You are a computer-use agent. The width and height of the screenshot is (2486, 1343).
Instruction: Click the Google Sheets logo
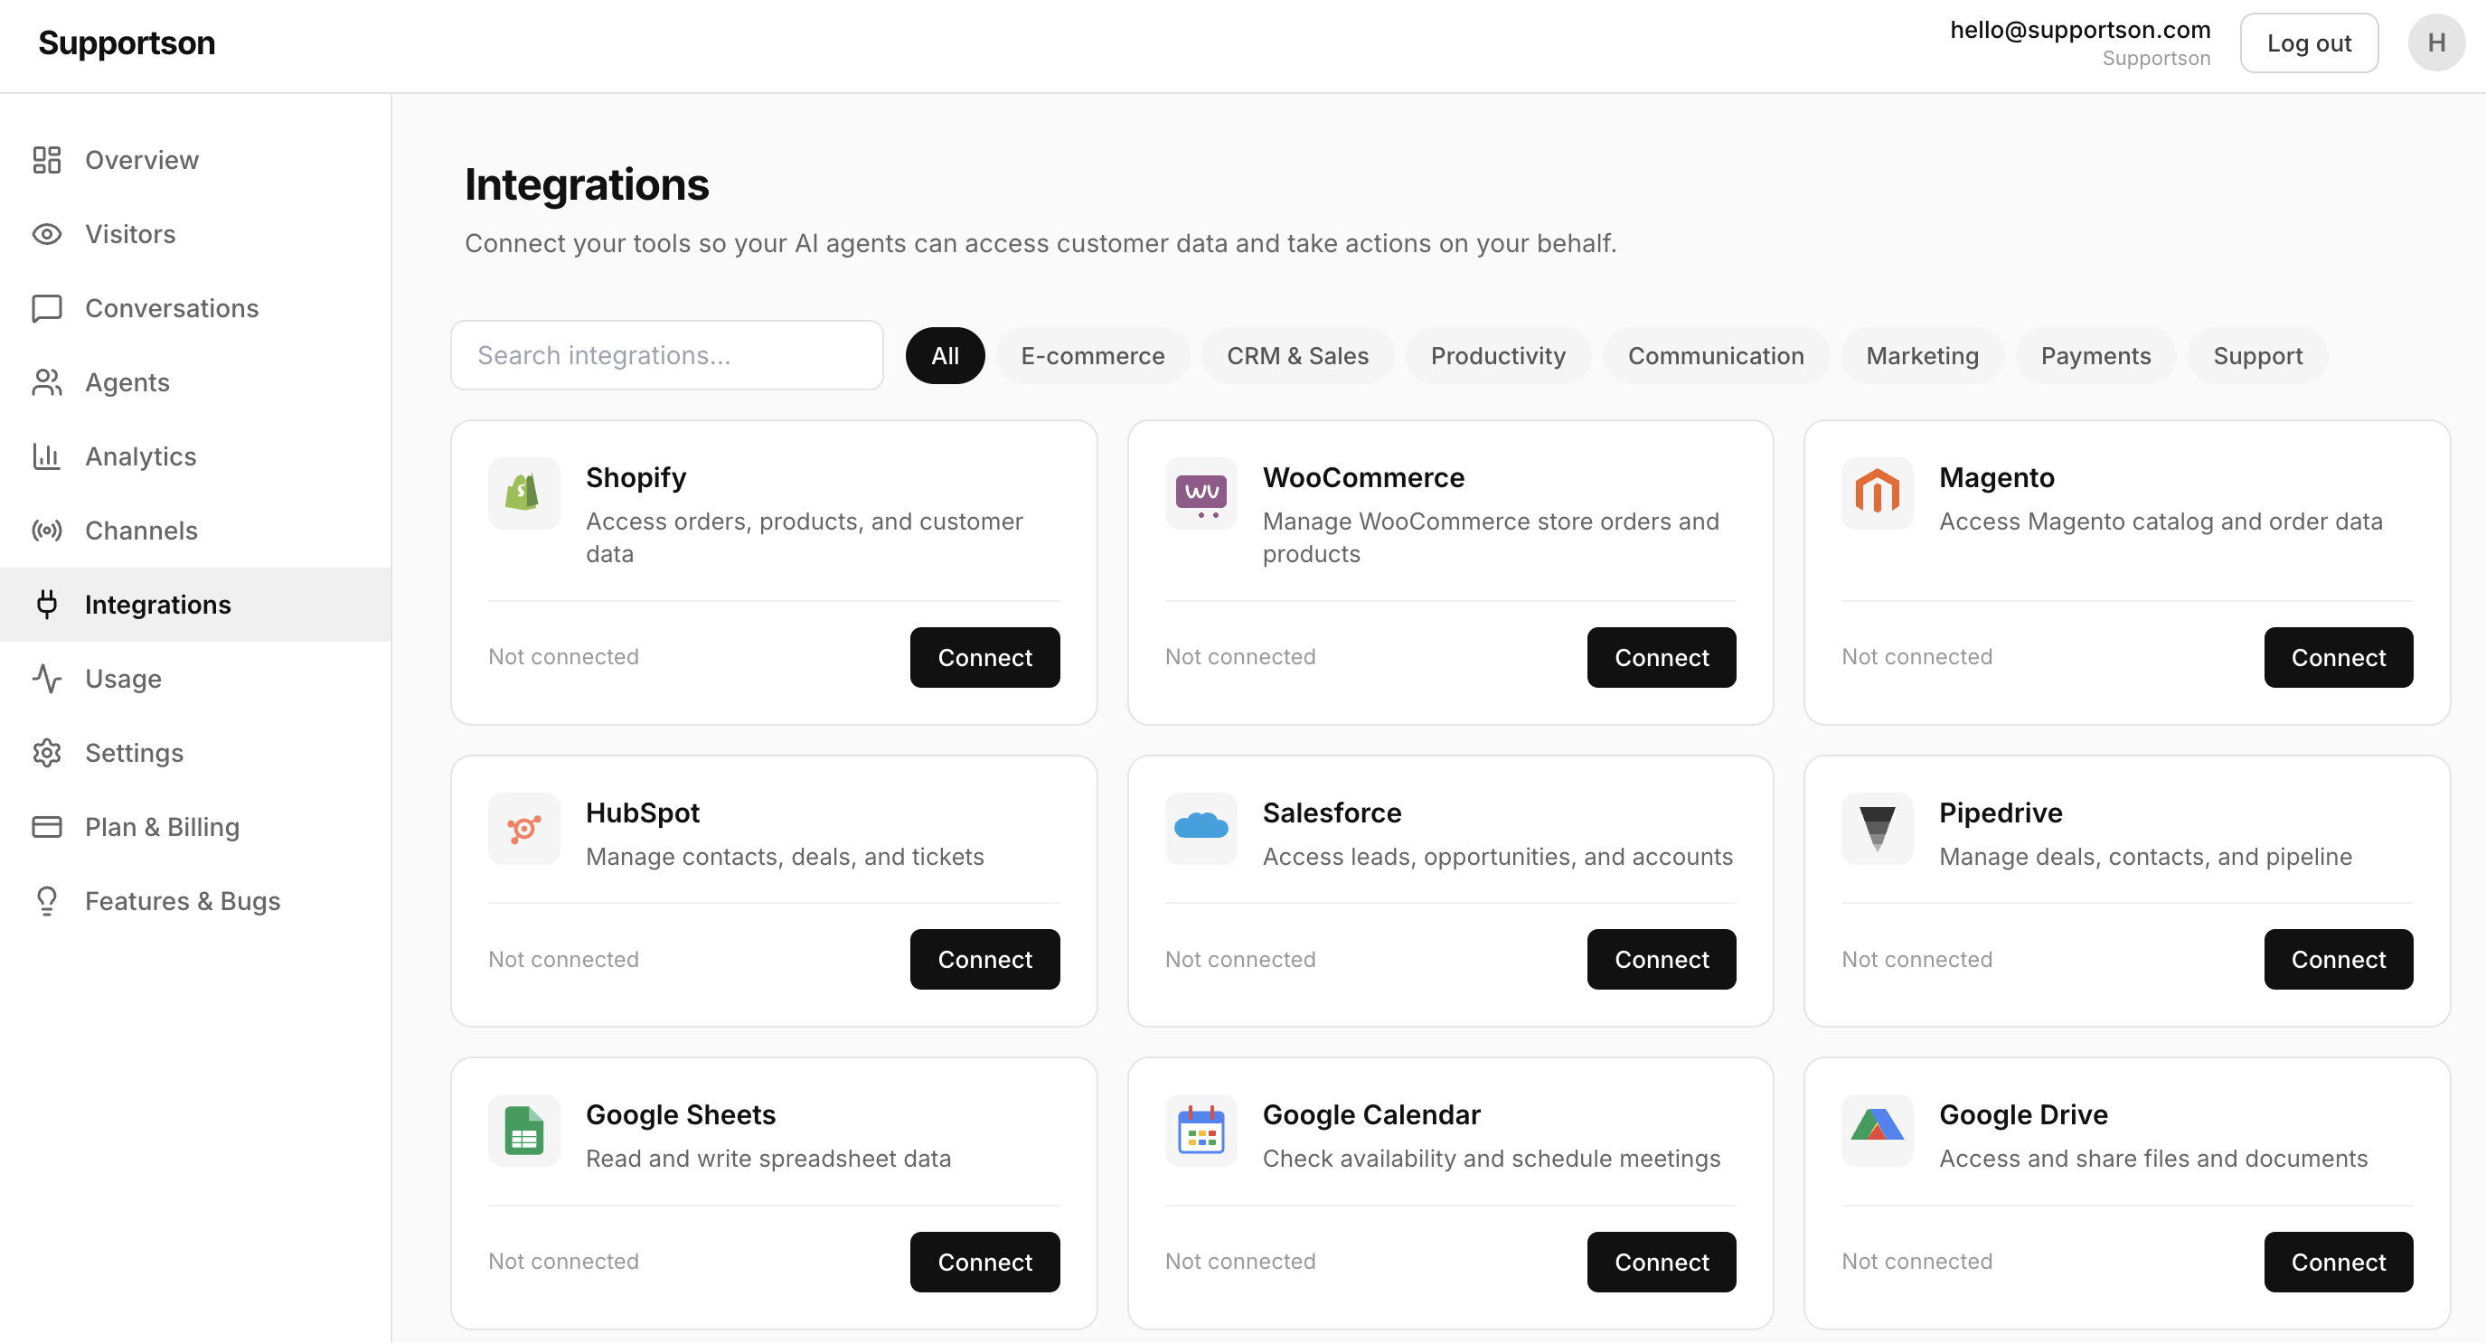click(x=524, y=1131)
